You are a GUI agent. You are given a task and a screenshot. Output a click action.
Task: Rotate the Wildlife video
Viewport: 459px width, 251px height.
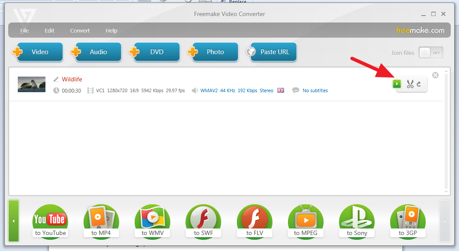pos(419,84)
